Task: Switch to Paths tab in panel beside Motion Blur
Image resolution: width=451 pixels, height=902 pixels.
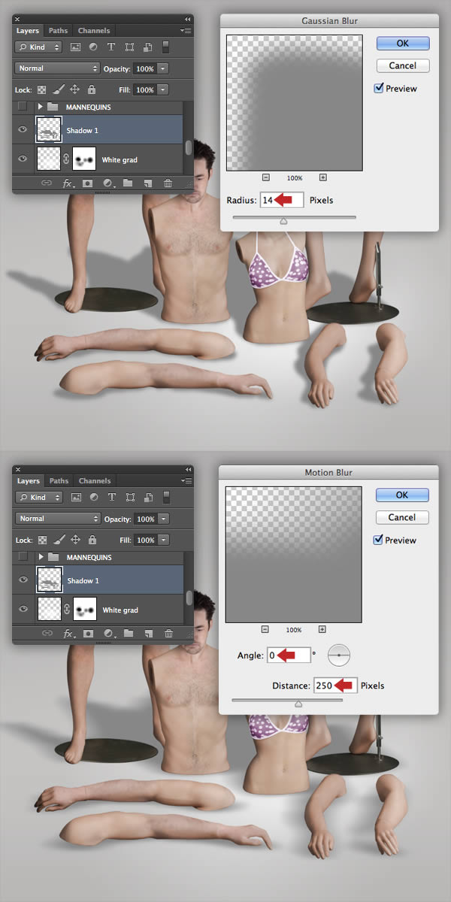Action: [59, 481]
